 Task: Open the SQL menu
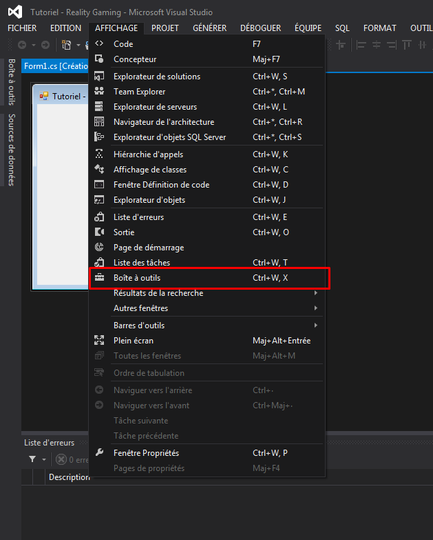coord(342,28)
